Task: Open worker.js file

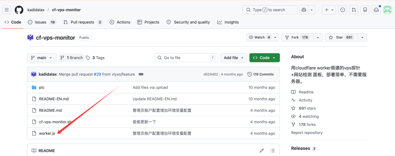Action: (47, 133)
